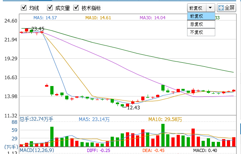The image size is (241, 154).
Task: Click the 59 volume axis label
Action: click(14, 130)
